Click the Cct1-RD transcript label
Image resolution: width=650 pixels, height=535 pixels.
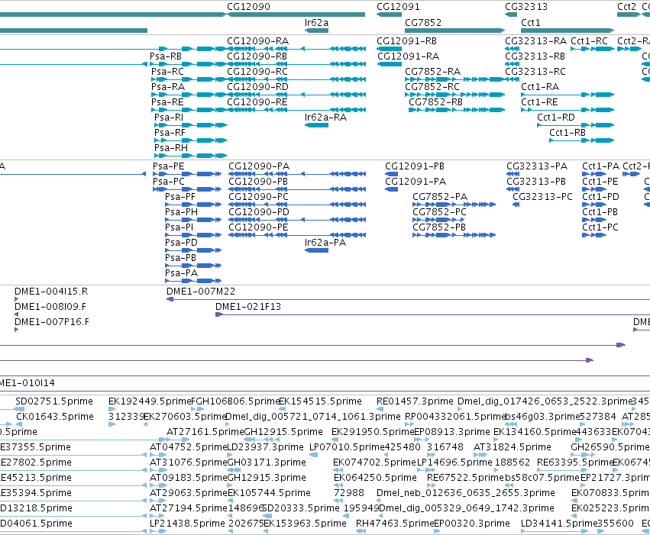point(556,118)
